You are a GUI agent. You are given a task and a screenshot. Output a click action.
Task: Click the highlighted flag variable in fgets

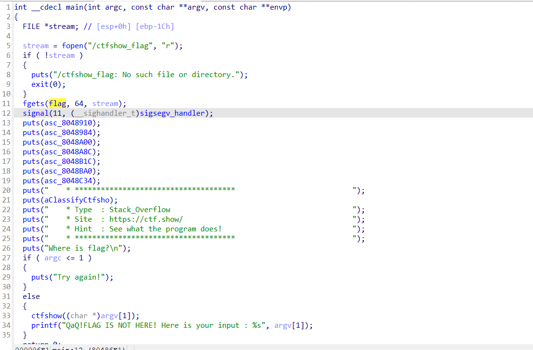point(57,104)
